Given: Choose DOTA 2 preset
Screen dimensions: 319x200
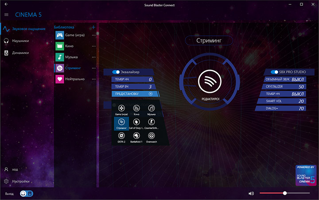Looking at the screenshot, I should 121,138.
